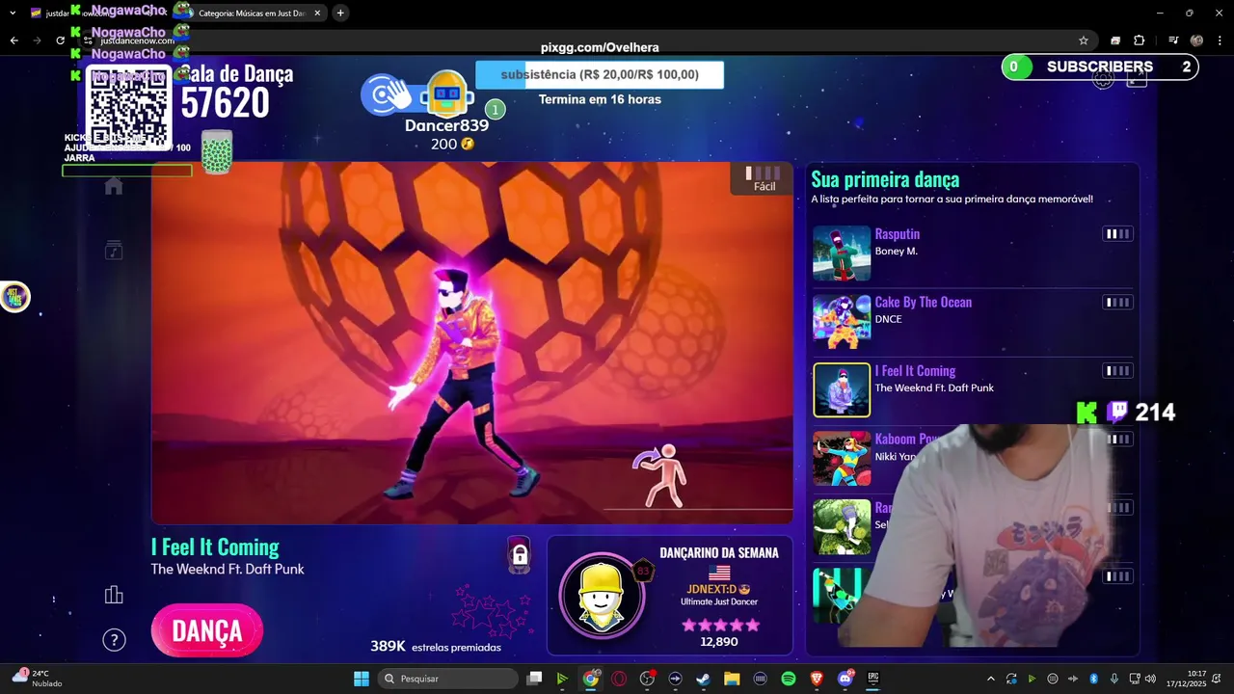Expand the hidden system tray icons chevron
The height and width of the screenshot is (694, 1234).
tap(990, 679)
